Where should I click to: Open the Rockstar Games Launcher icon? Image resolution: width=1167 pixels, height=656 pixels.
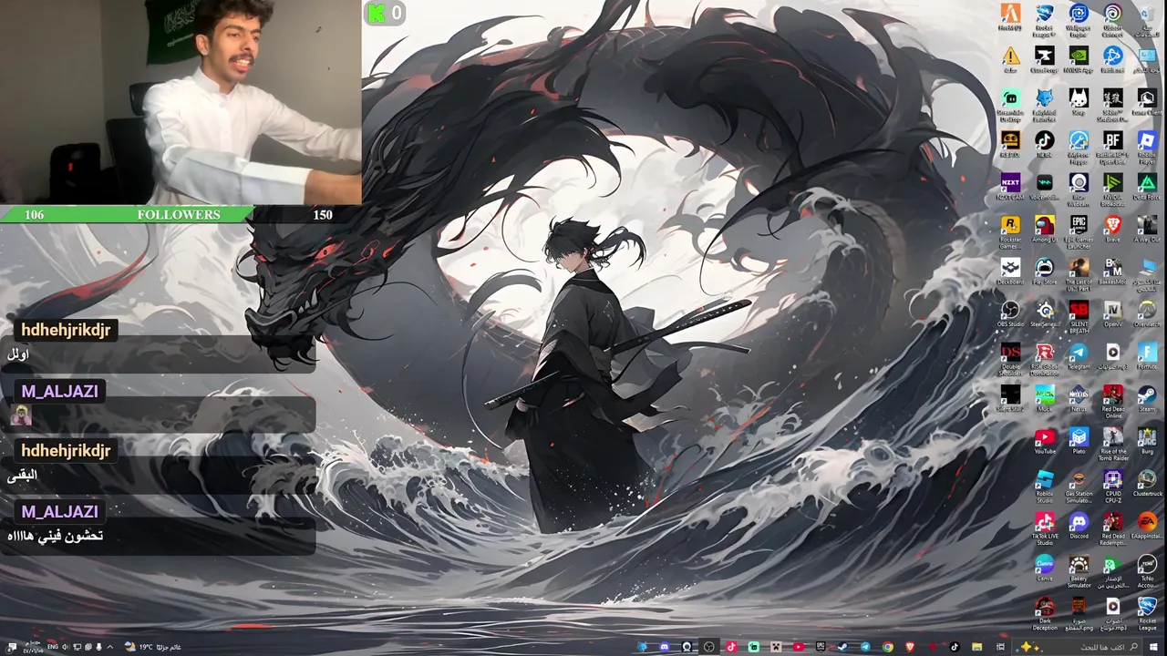click(1010, 230)
